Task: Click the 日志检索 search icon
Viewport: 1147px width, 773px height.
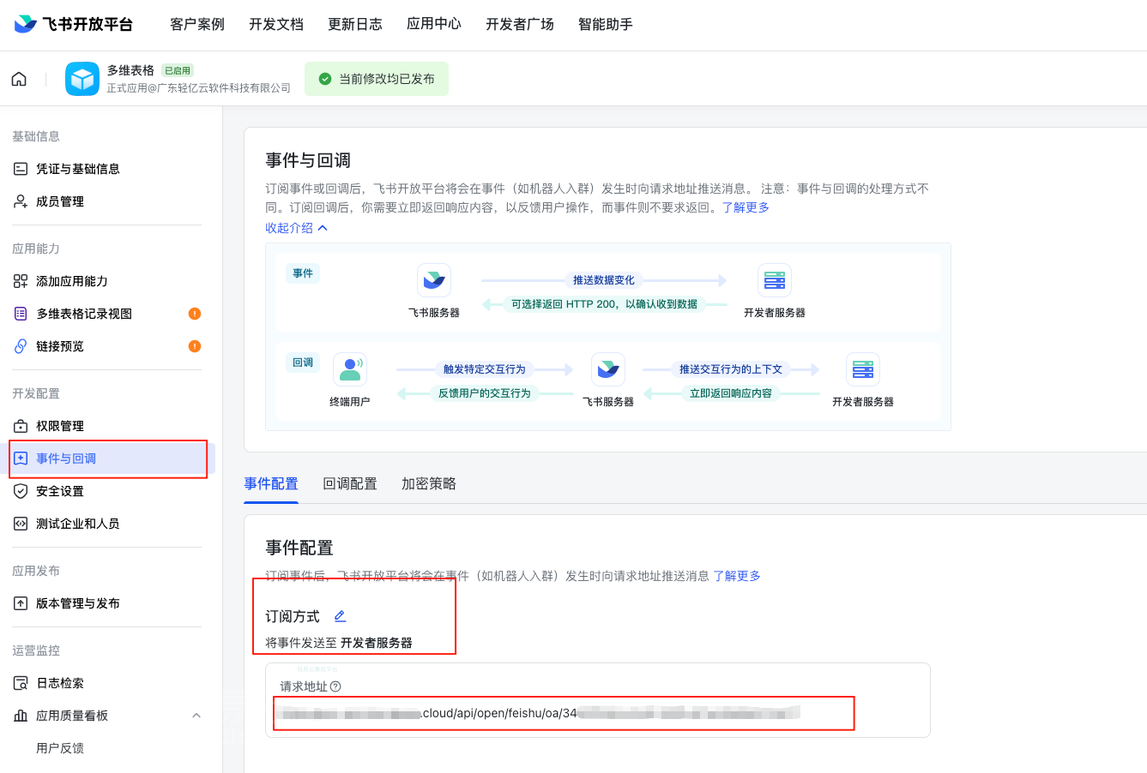Action: coord(21,683)
